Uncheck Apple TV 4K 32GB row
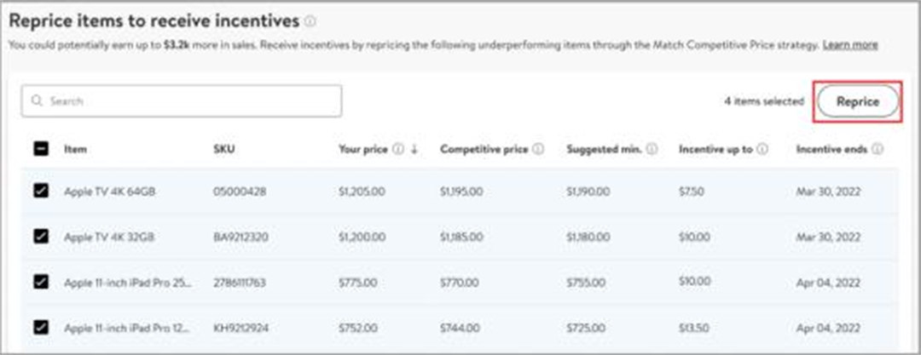The image size is (921, 355). point(41,237)
